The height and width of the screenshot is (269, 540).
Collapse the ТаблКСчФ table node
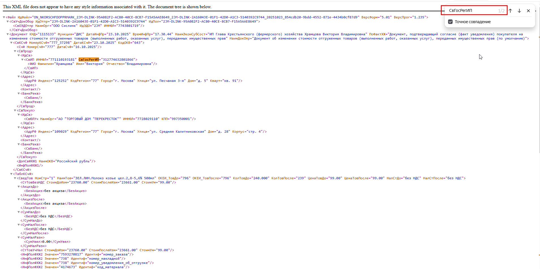(x=11, y=174)
